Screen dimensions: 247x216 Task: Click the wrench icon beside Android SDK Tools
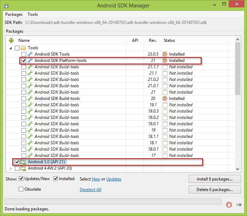click(30, 54)
